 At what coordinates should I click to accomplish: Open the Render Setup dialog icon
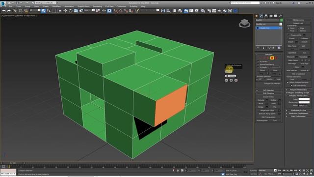click(209, 11)
